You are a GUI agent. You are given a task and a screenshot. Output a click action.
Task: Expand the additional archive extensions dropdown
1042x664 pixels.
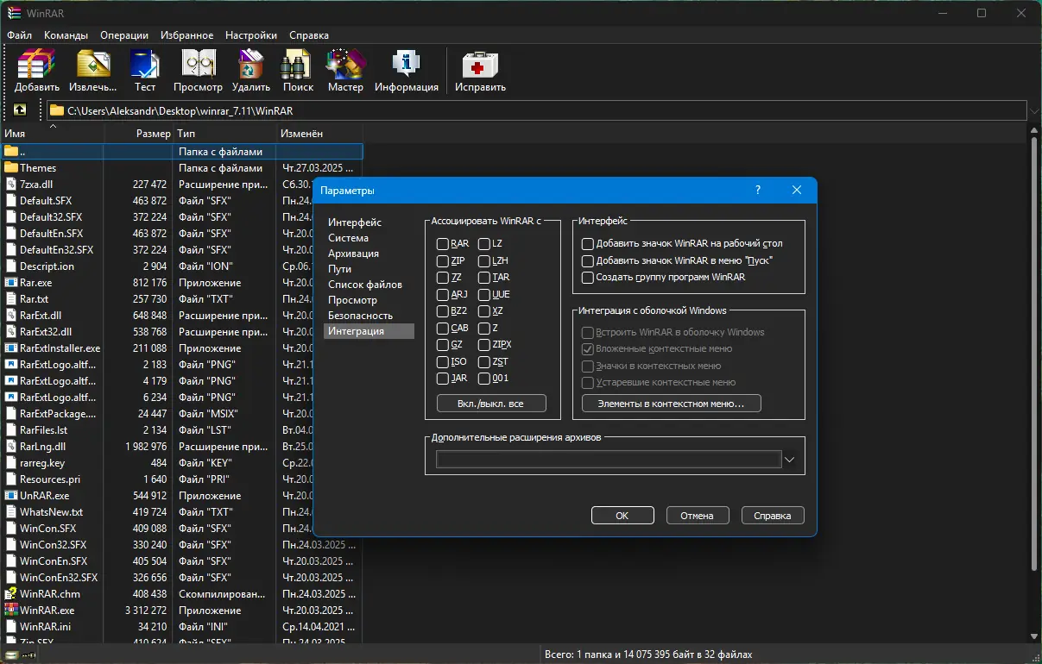[789, 460]
